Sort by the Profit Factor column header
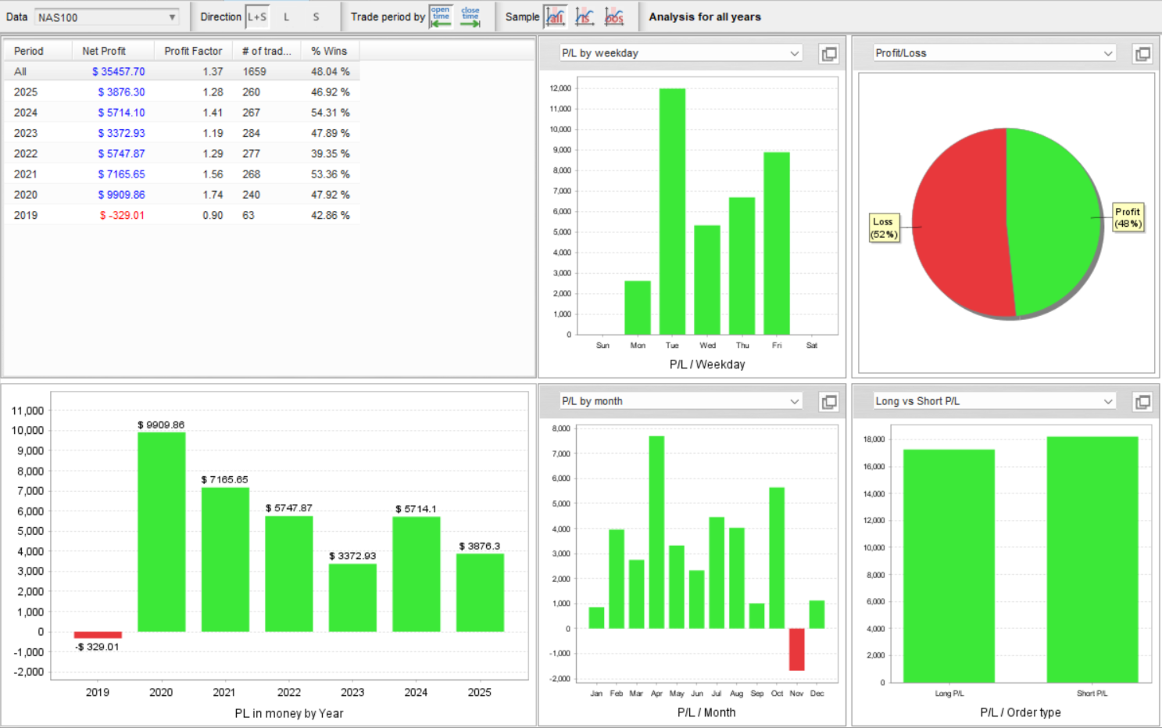The image size is (1162, 728). tap(193, 51)
